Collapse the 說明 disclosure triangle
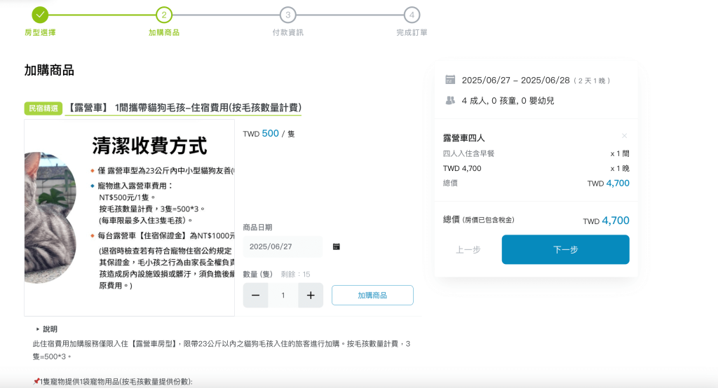Viewport: 718px width, 388px height. (38, 329)
